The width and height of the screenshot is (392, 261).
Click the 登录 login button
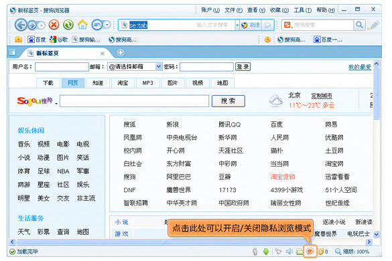pyautogui.click(x=243, y=67)
